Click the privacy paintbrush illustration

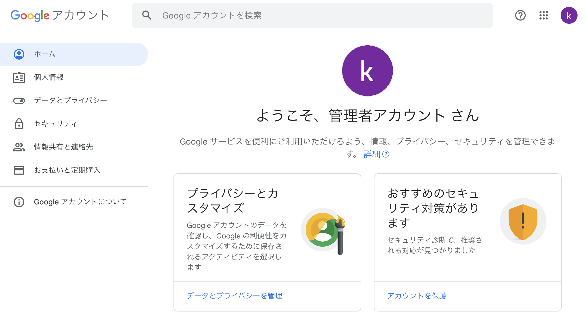point(323,231)
